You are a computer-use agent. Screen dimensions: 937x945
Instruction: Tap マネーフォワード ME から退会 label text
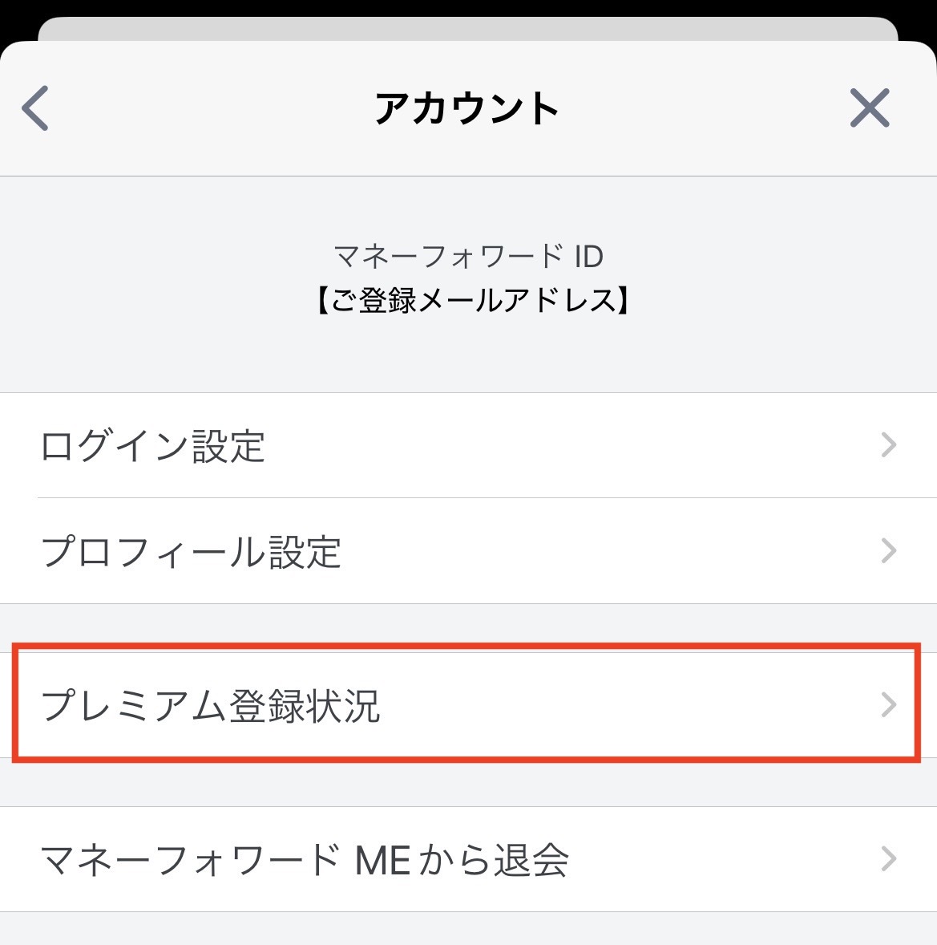click(305, 859)
